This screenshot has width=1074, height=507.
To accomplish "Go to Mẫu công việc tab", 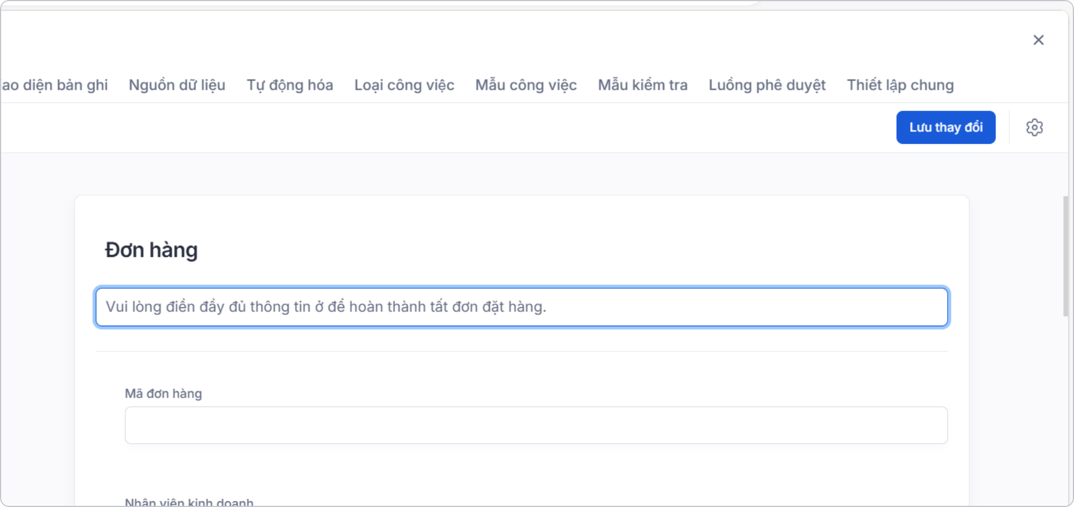I will (x=526, y=85).
